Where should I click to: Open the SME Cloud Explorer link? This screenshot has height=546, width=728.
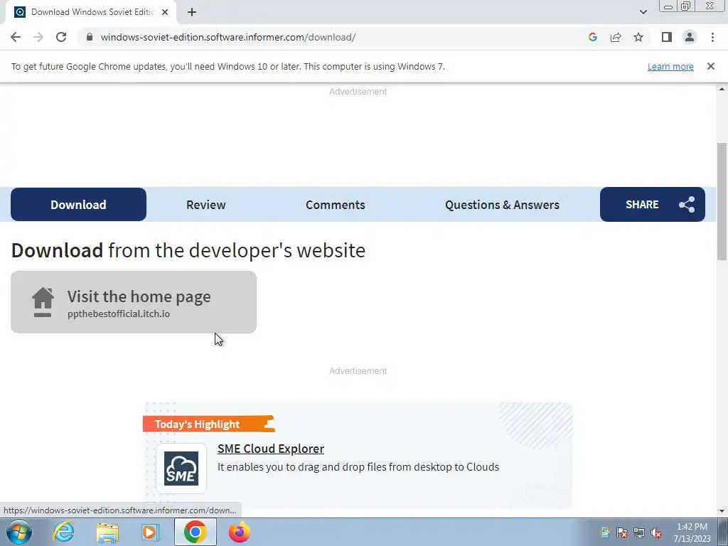click(271, 449)
